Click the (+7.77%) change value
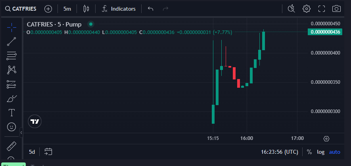 222,32
